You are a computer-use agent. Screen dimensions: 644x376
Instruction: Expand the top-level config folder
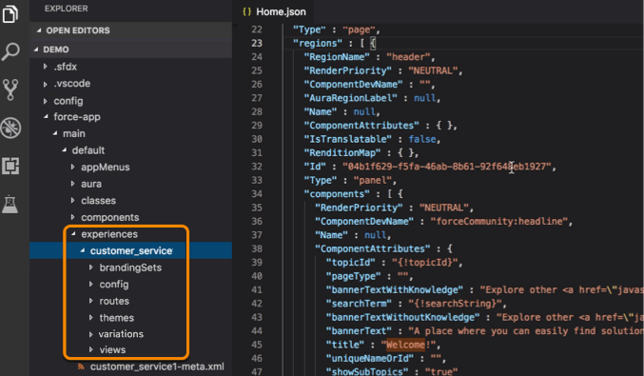click(45, 101)
